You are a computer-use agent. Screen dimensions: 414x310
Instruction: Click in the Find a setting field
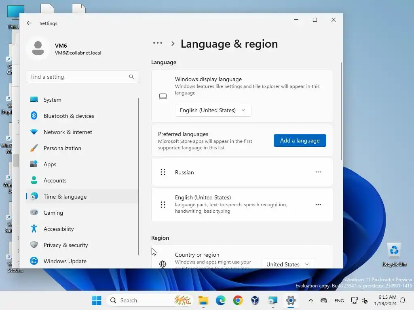[82, 77]
